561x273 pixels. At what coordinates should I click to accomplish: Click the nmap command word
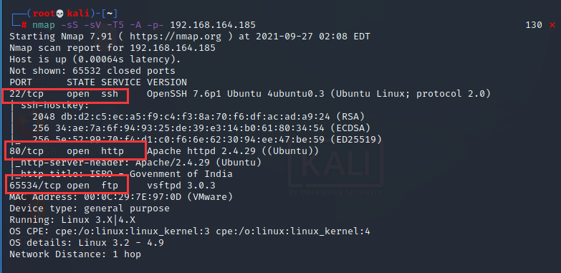click(x=44, y=25)
